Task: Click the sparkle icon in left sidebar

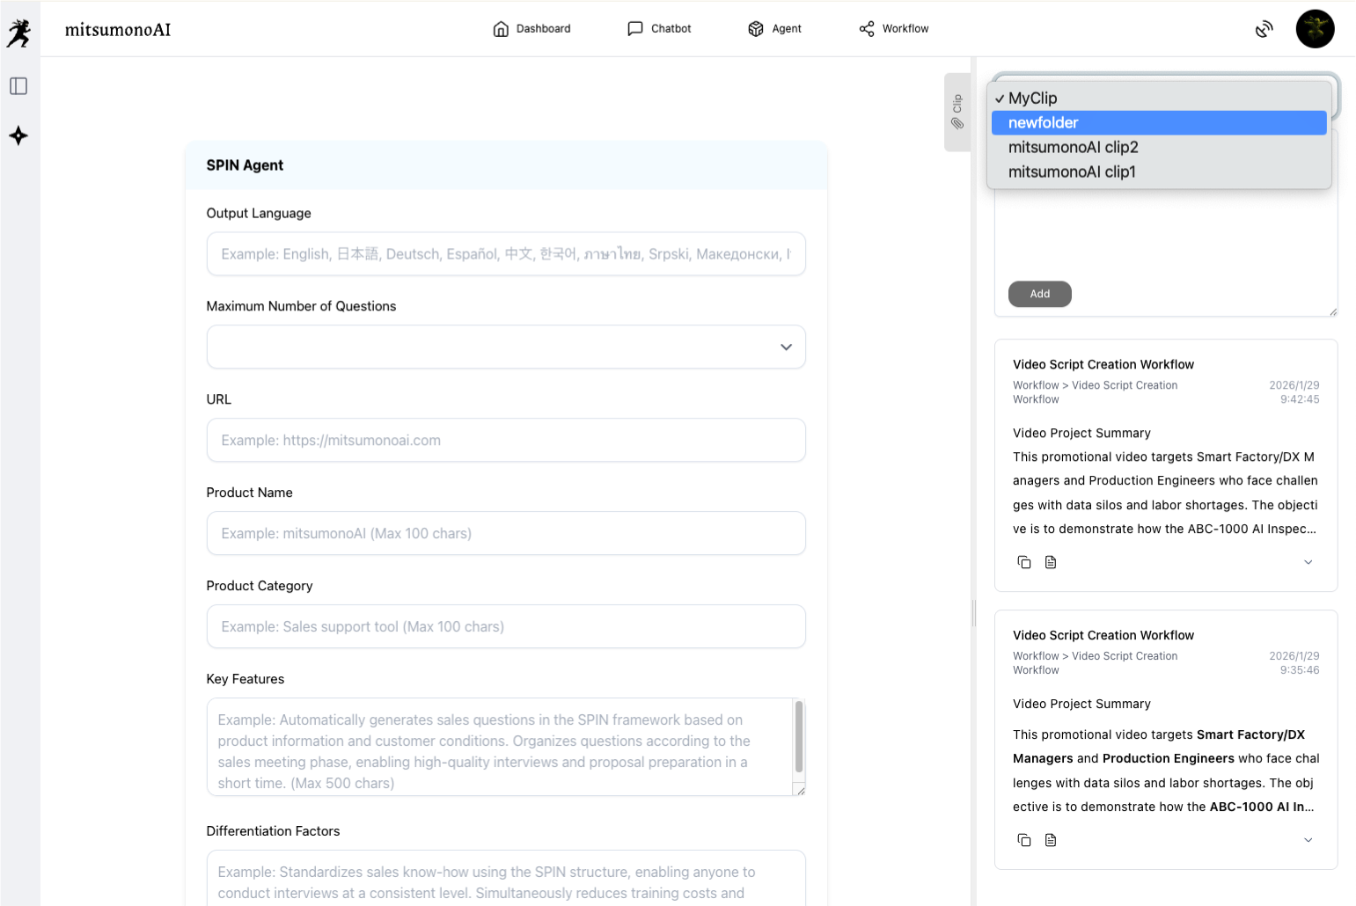Action: (x=18, y=135)
